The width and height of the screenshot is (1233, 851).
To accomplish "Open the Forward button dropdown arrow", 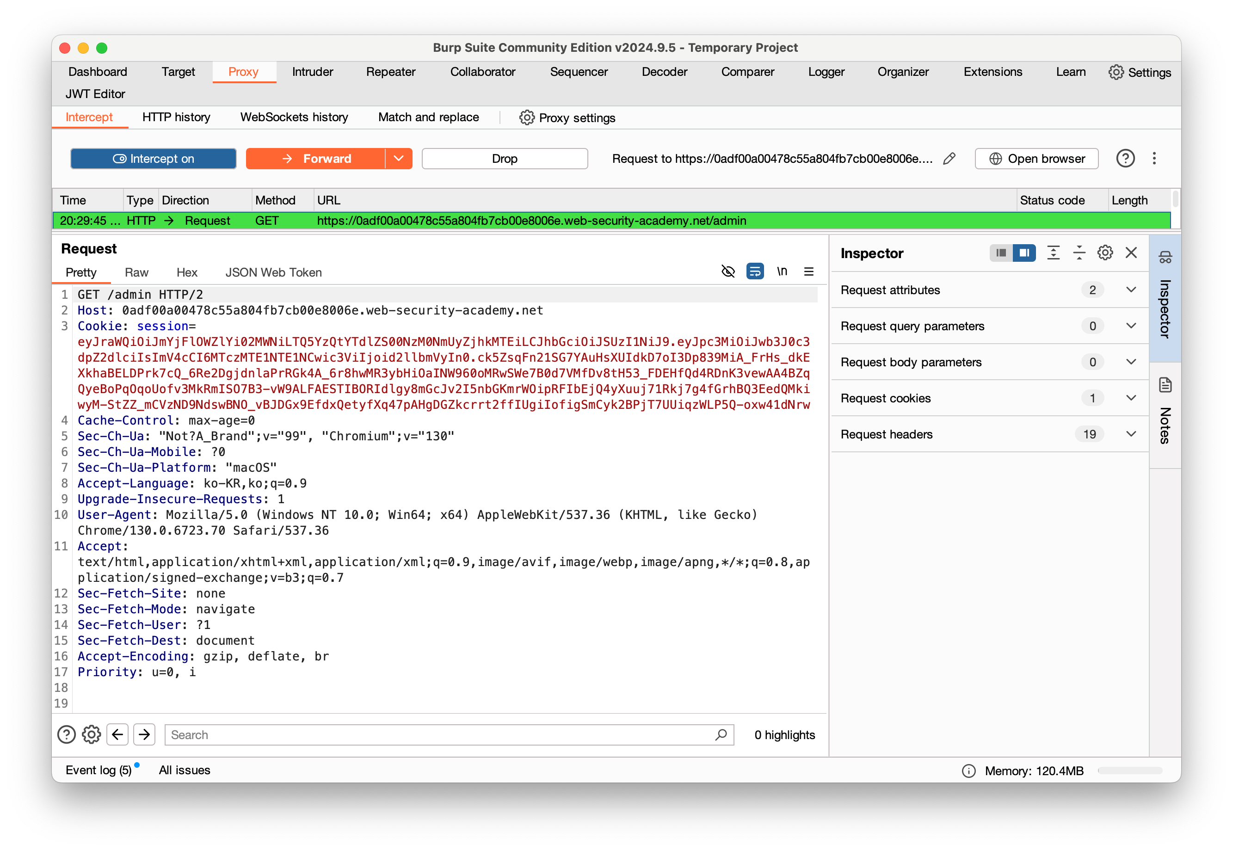I will pos(398,158).
